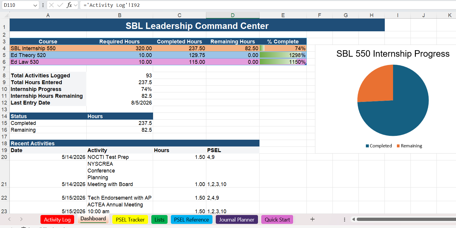456x228 pixels.
Task: Click the SBL Internship 550 cell
Action: click(x=48, y=48)
